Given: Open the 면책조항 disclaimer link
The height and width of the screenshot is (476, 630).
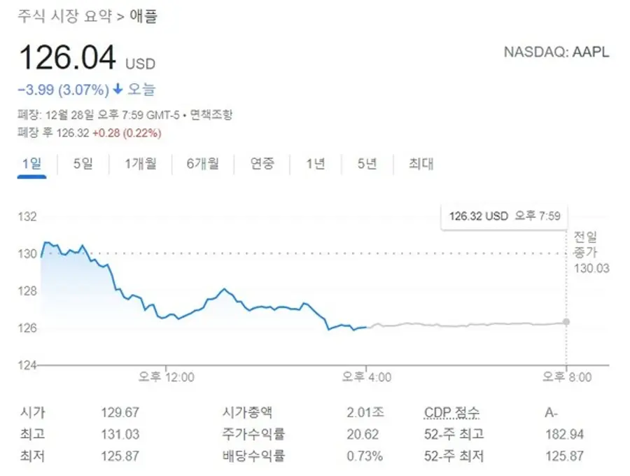Looking at the screenshot, I should point(211,115).
